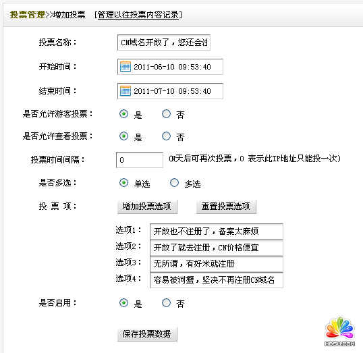This screenshot has width=363, height=353.
Task: Select 是 for 是否启用
Action: pos(124,303)
